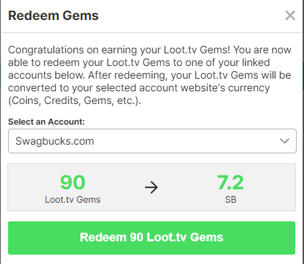This screenshot has height=264, width=304.
Task: Select the Swagbucks.com text in selector
Action: pos(55,141)
